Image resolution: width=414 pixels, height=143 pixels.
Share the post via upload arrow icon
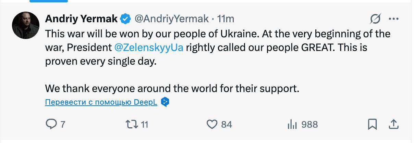click(393, 124)
